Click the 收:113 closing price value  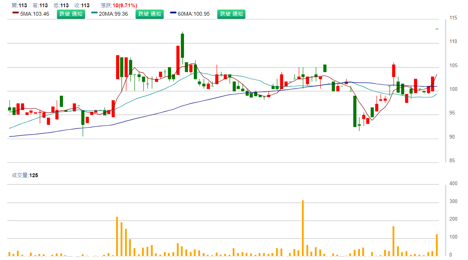pos(82,5)
